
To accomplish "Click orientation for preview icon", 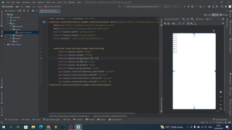I will 188,19.
